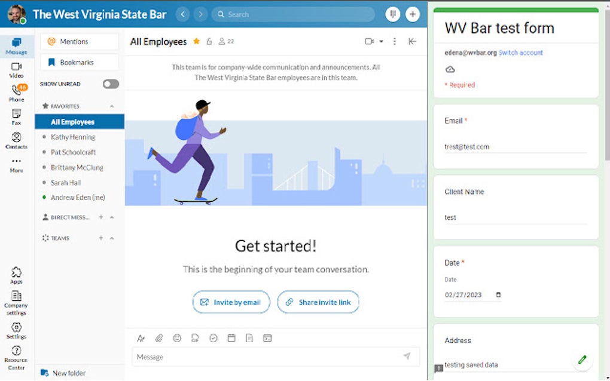Open Mentions
The width and height of the screenshot is (610, 381).
80,42
